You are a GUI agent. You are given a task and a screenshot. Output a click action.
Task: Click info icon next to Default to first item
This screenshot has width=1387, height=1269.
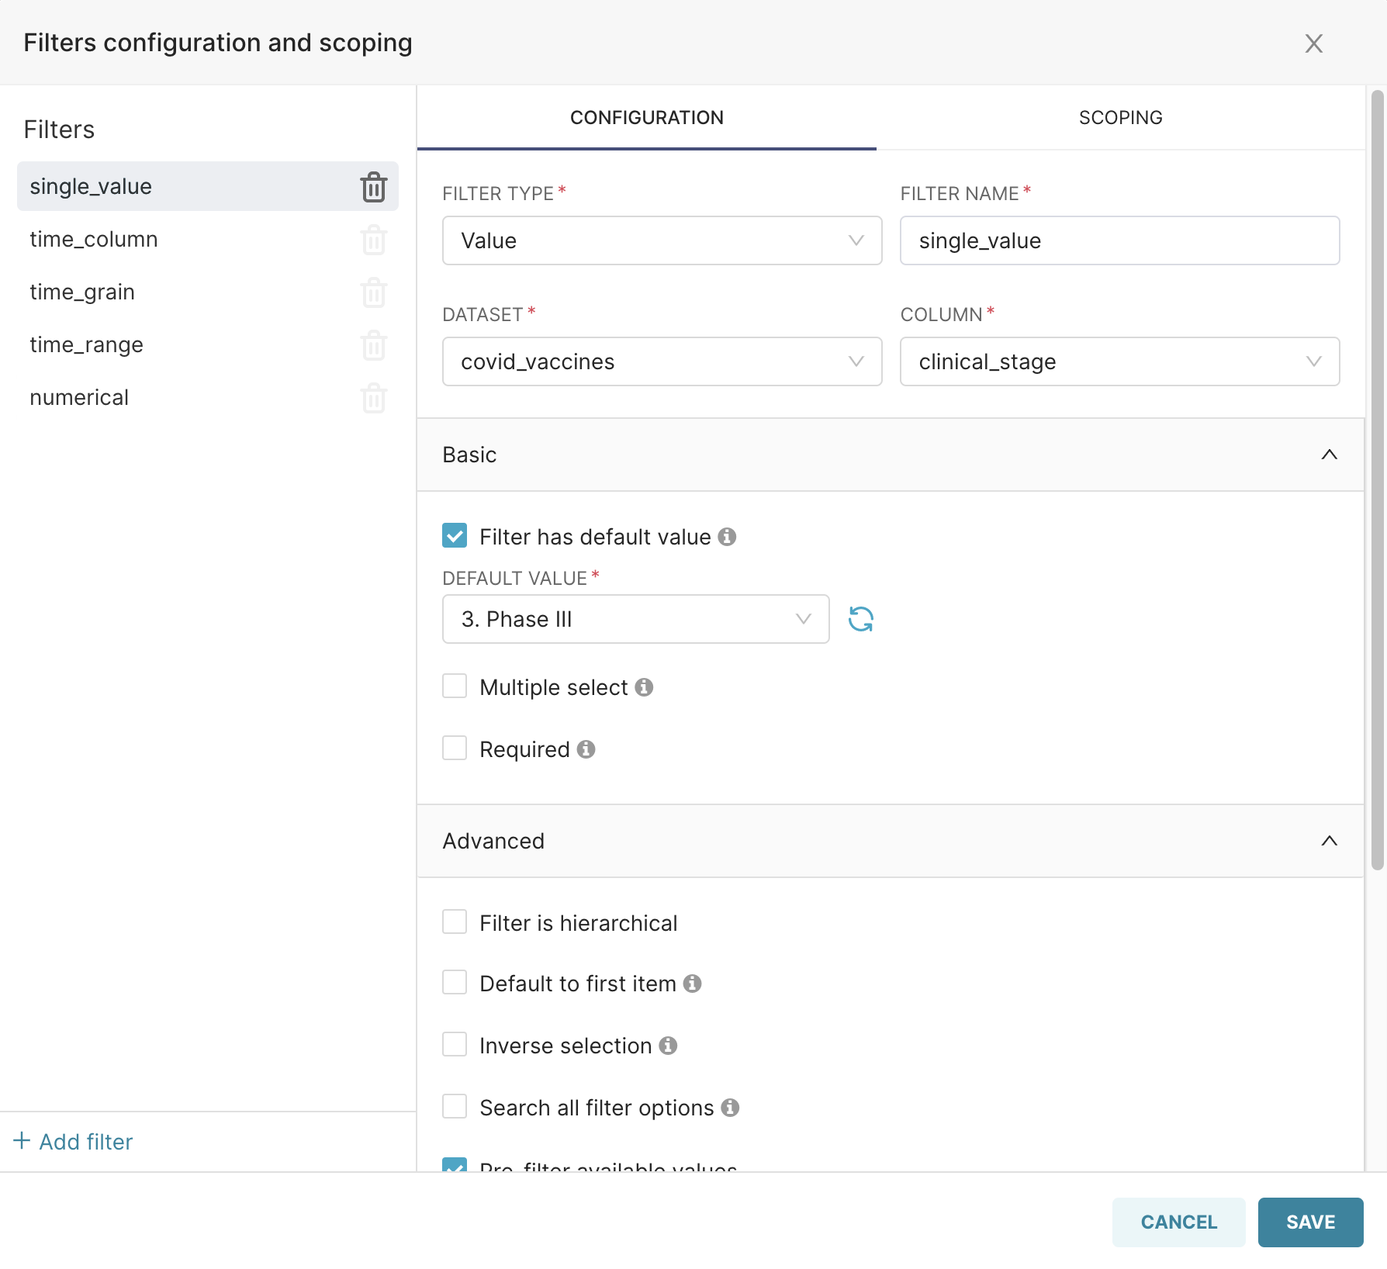pos(693,984)
